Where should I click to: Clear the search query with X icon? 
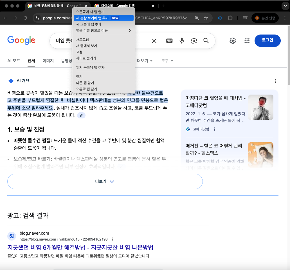[x=154, y=41]
